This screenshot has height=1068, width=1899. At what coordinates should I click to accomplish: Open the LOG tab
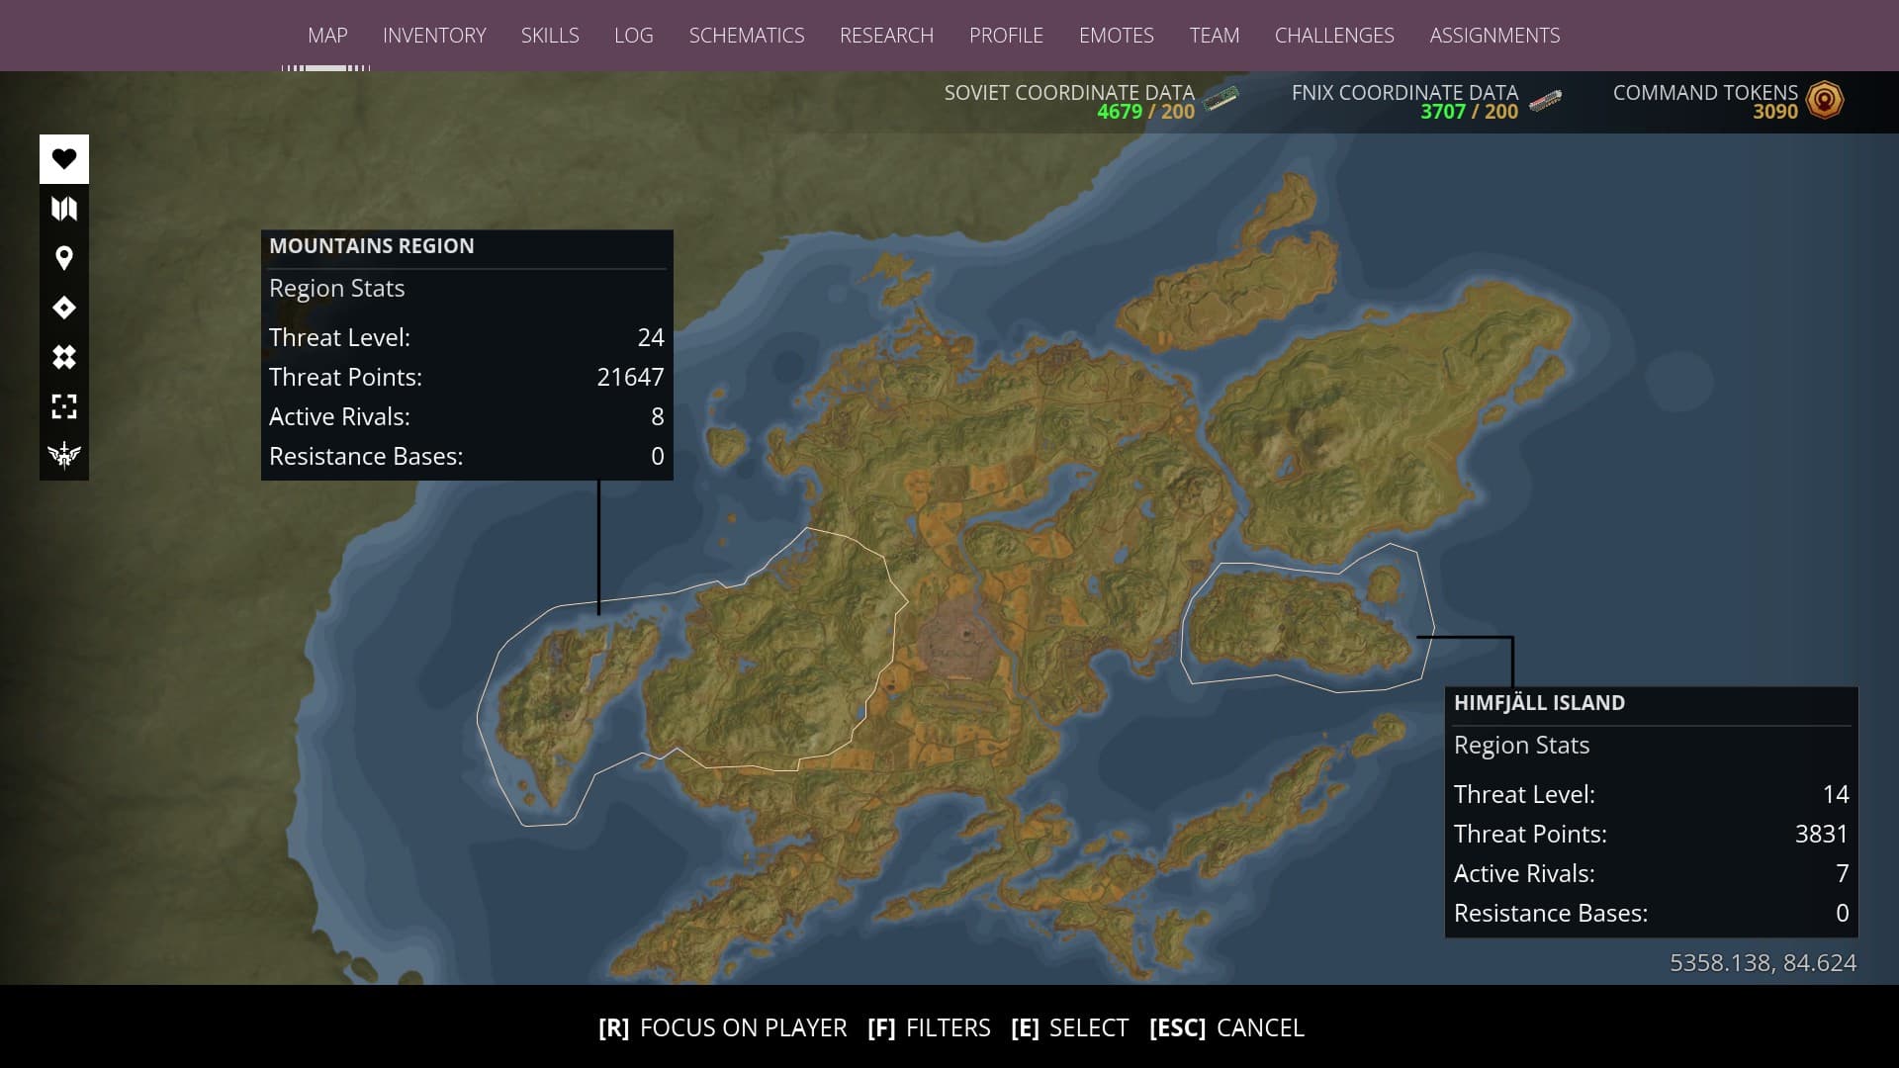633,36
